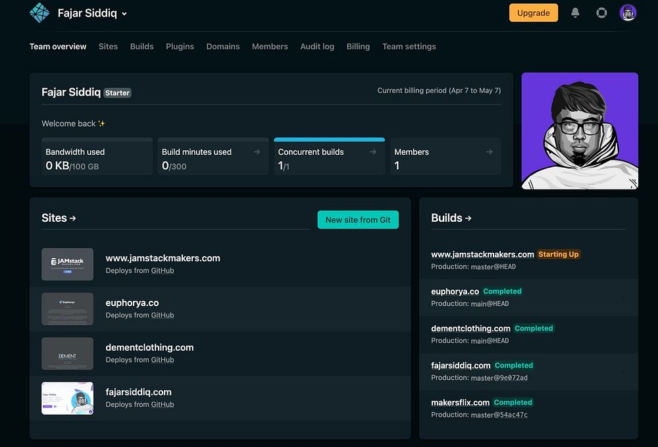Open the Build minutes used card

click(213, 157)
